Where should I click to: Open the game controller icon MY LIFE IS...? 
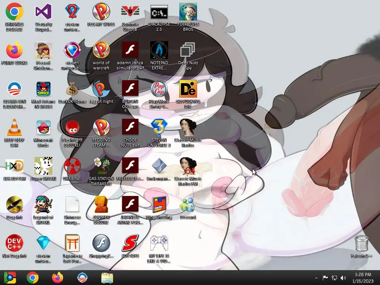click(159, 243)
